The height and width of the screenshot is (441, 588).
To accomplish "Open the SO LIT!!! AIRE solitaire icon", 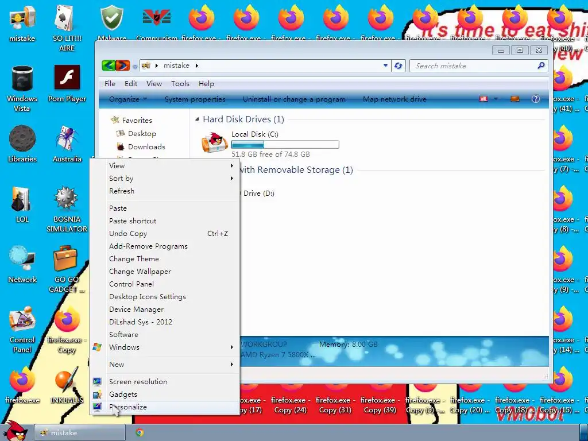I will tap(67, 27).
